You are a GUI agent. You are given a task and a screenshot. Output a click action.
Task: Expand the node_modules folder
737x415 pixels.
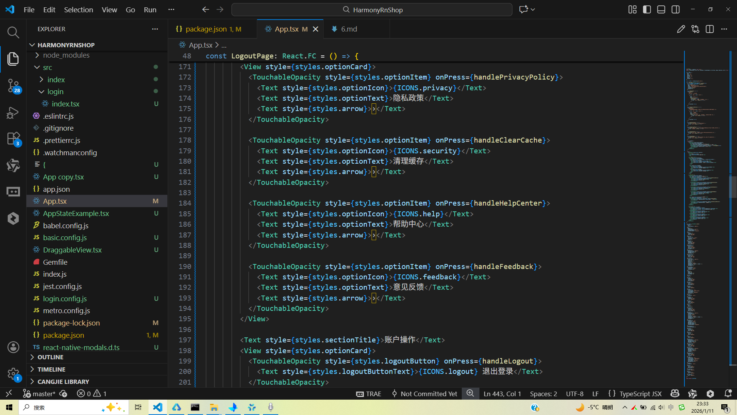pos(66,55)
